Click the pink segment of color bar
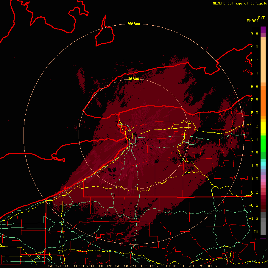Viewport: 268px width, 268px height. pos(263,180)
